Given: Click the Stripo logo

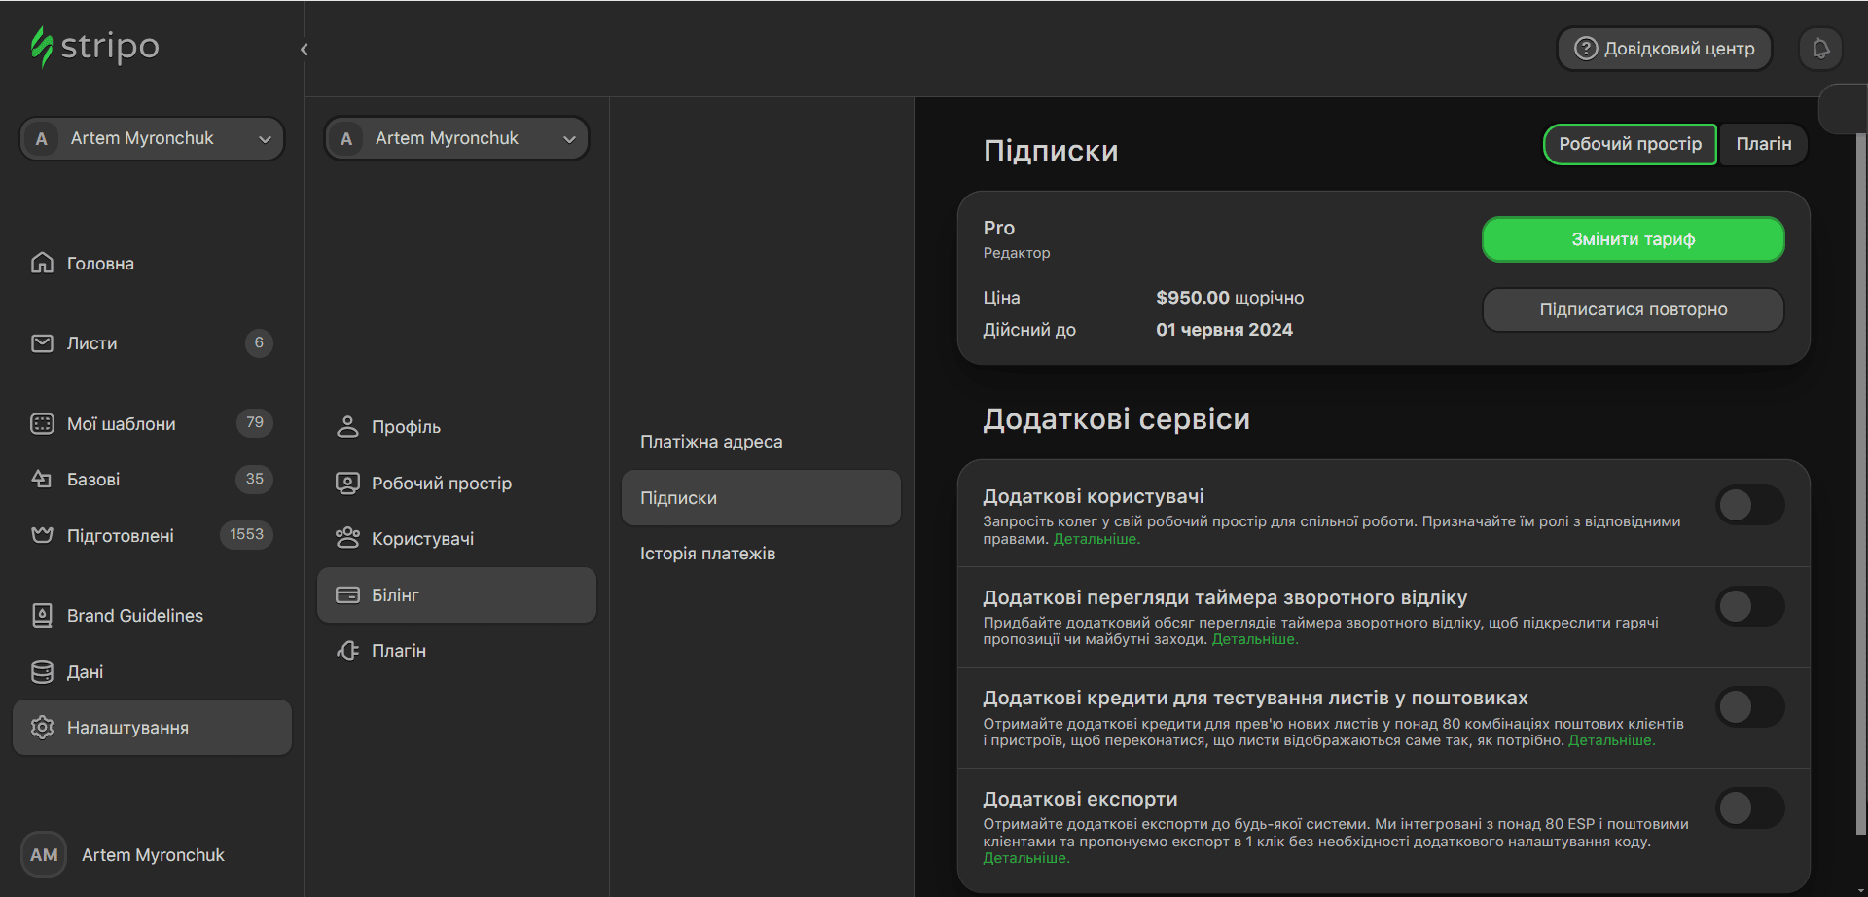Looking at the screenshot, I should coord(95,47).
